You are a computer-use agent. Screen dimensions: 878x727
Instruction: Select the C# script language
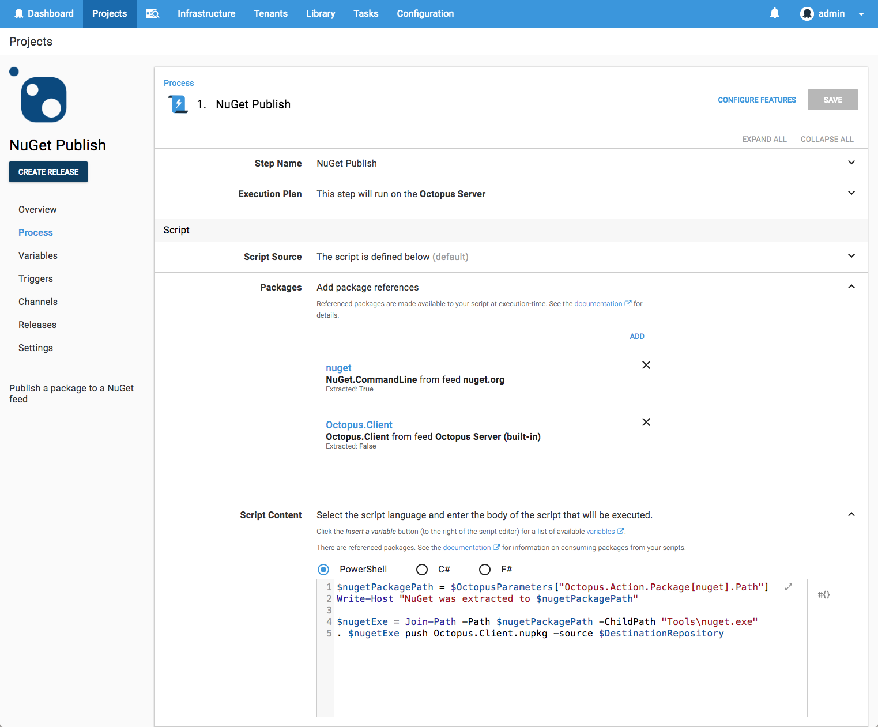422,569
